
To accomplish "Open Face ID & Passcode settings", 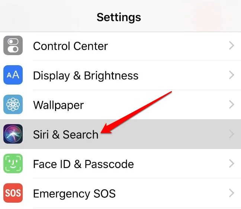I will 120,164.
